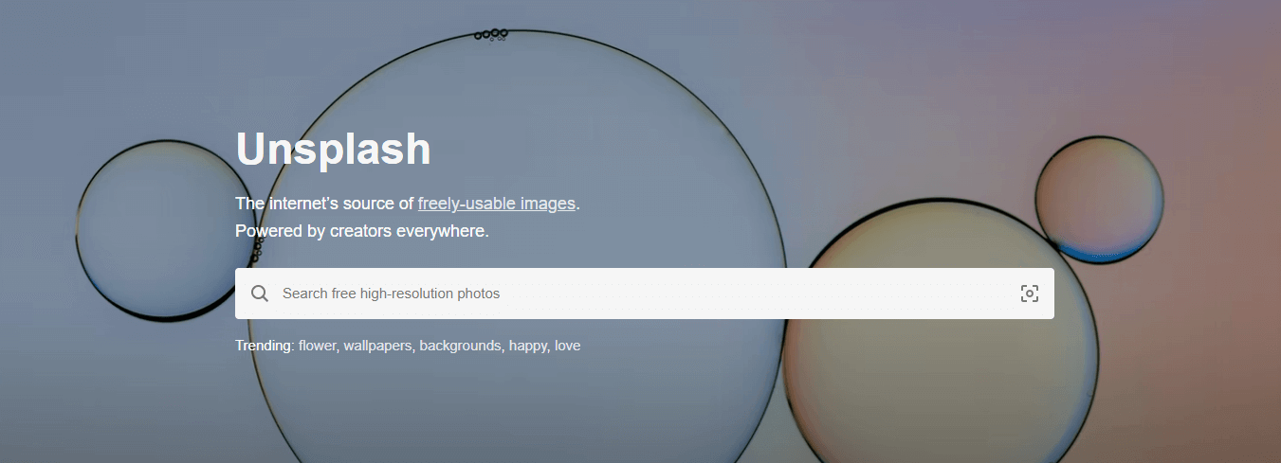Click the magnifying glass search icon
1281x463 pixels.
[260, 294]
